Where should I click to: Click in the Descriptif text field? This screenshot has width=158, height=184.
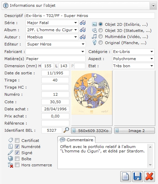coord(90,16)
